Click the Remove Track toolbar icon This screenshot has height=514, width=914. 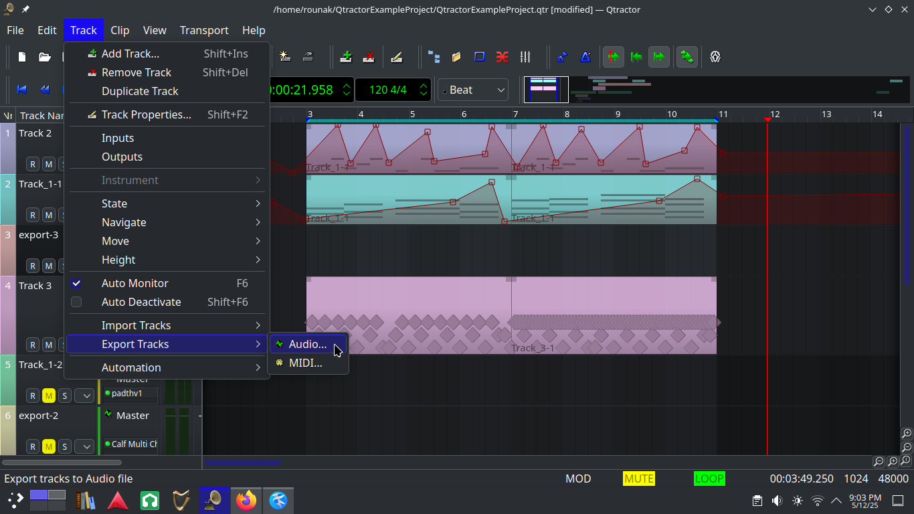tap(369, 57)
